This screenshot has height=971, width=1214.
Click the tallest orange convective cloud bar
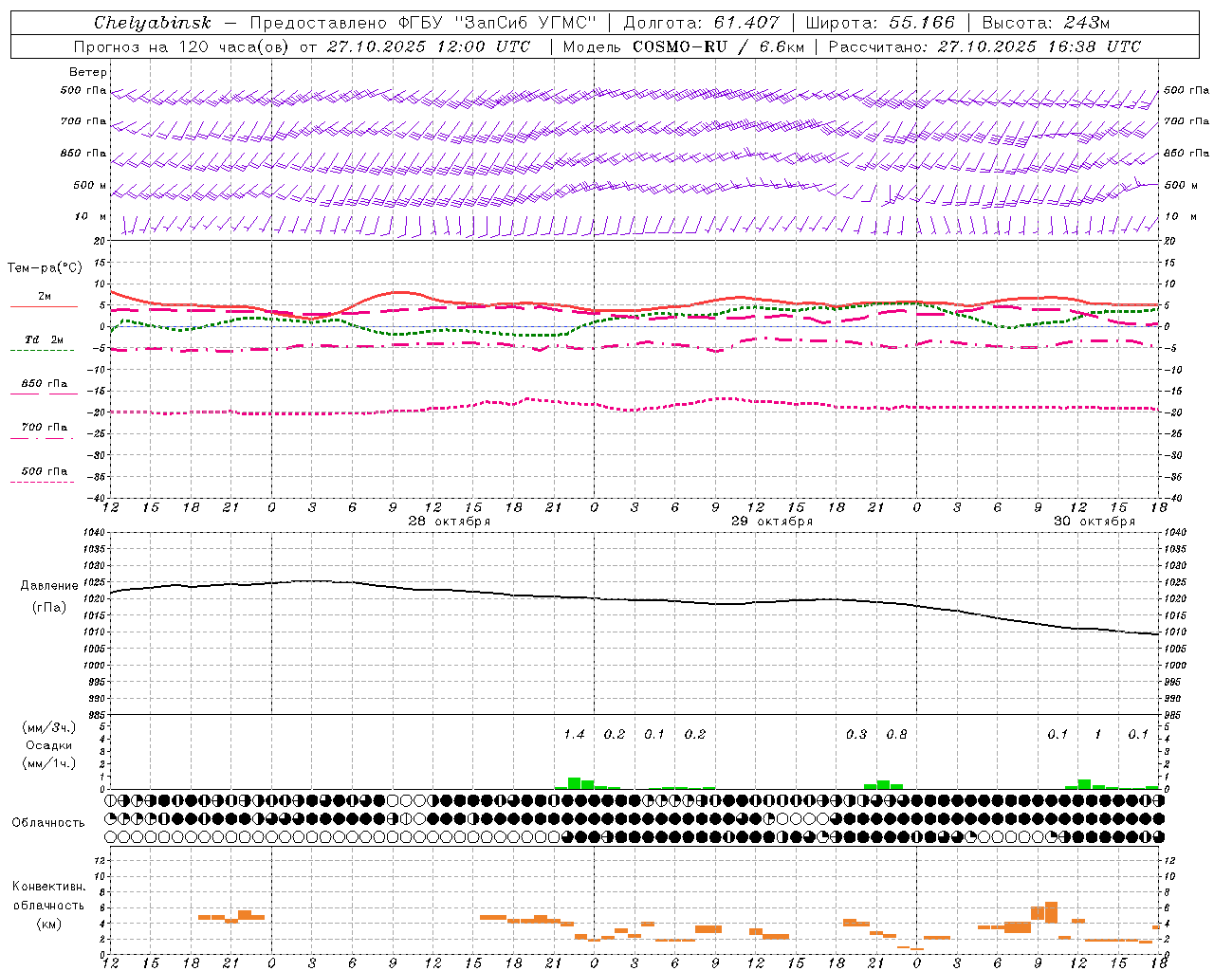[x=1051, y=912]
